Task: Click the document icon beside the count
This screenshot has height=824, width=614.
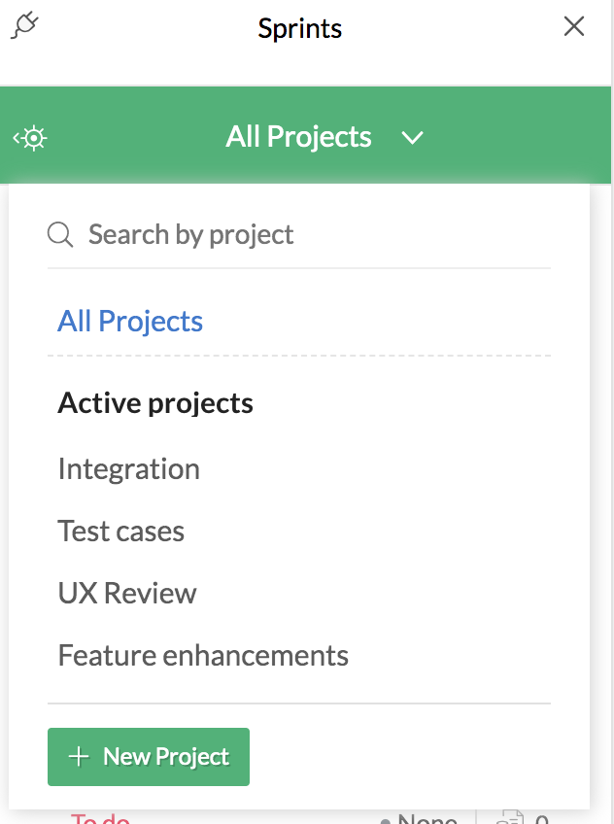Action: click(508, 819)
